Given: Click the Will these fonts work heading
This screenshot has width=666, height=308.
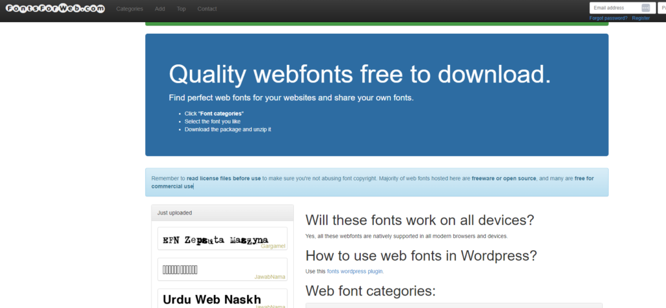Looking at the screenshot, I should 420,221.
